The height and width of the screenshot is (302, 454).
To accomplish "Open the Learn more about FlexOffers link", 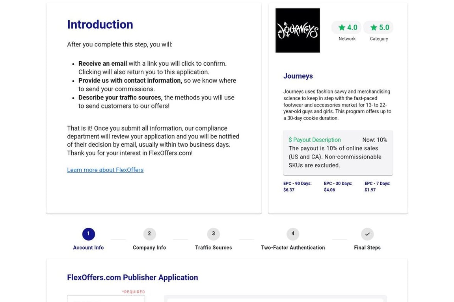I will click(105, 170).
